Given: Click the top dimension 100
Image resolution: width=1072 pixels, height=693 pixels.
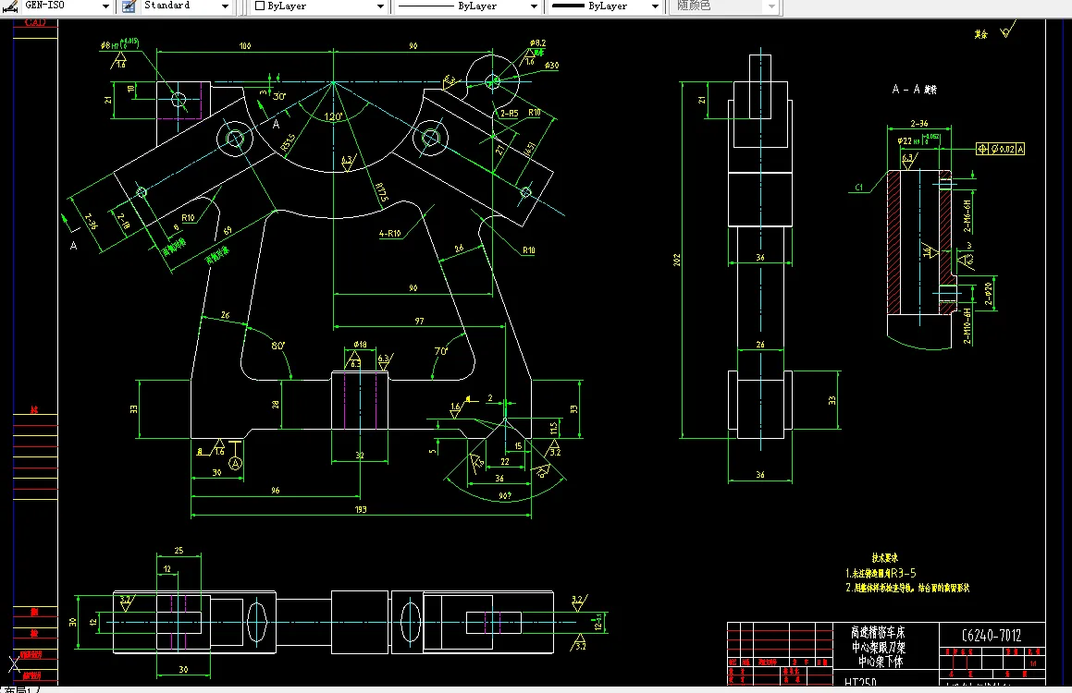Looking at the screenshot, I should tap(245, 46).
